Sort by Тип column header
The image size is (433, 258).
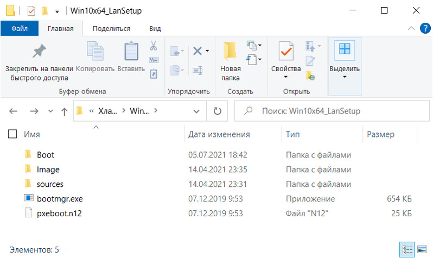click(292, 134)
